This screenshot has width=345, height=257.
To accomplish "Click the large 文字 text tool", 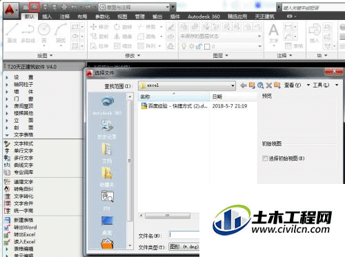I will point(274,33).
